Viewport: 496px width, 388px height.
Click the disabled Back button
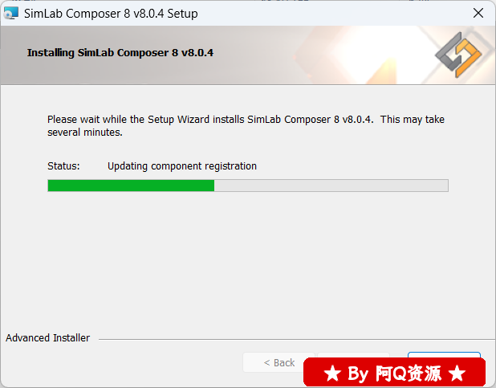[278, 362]
